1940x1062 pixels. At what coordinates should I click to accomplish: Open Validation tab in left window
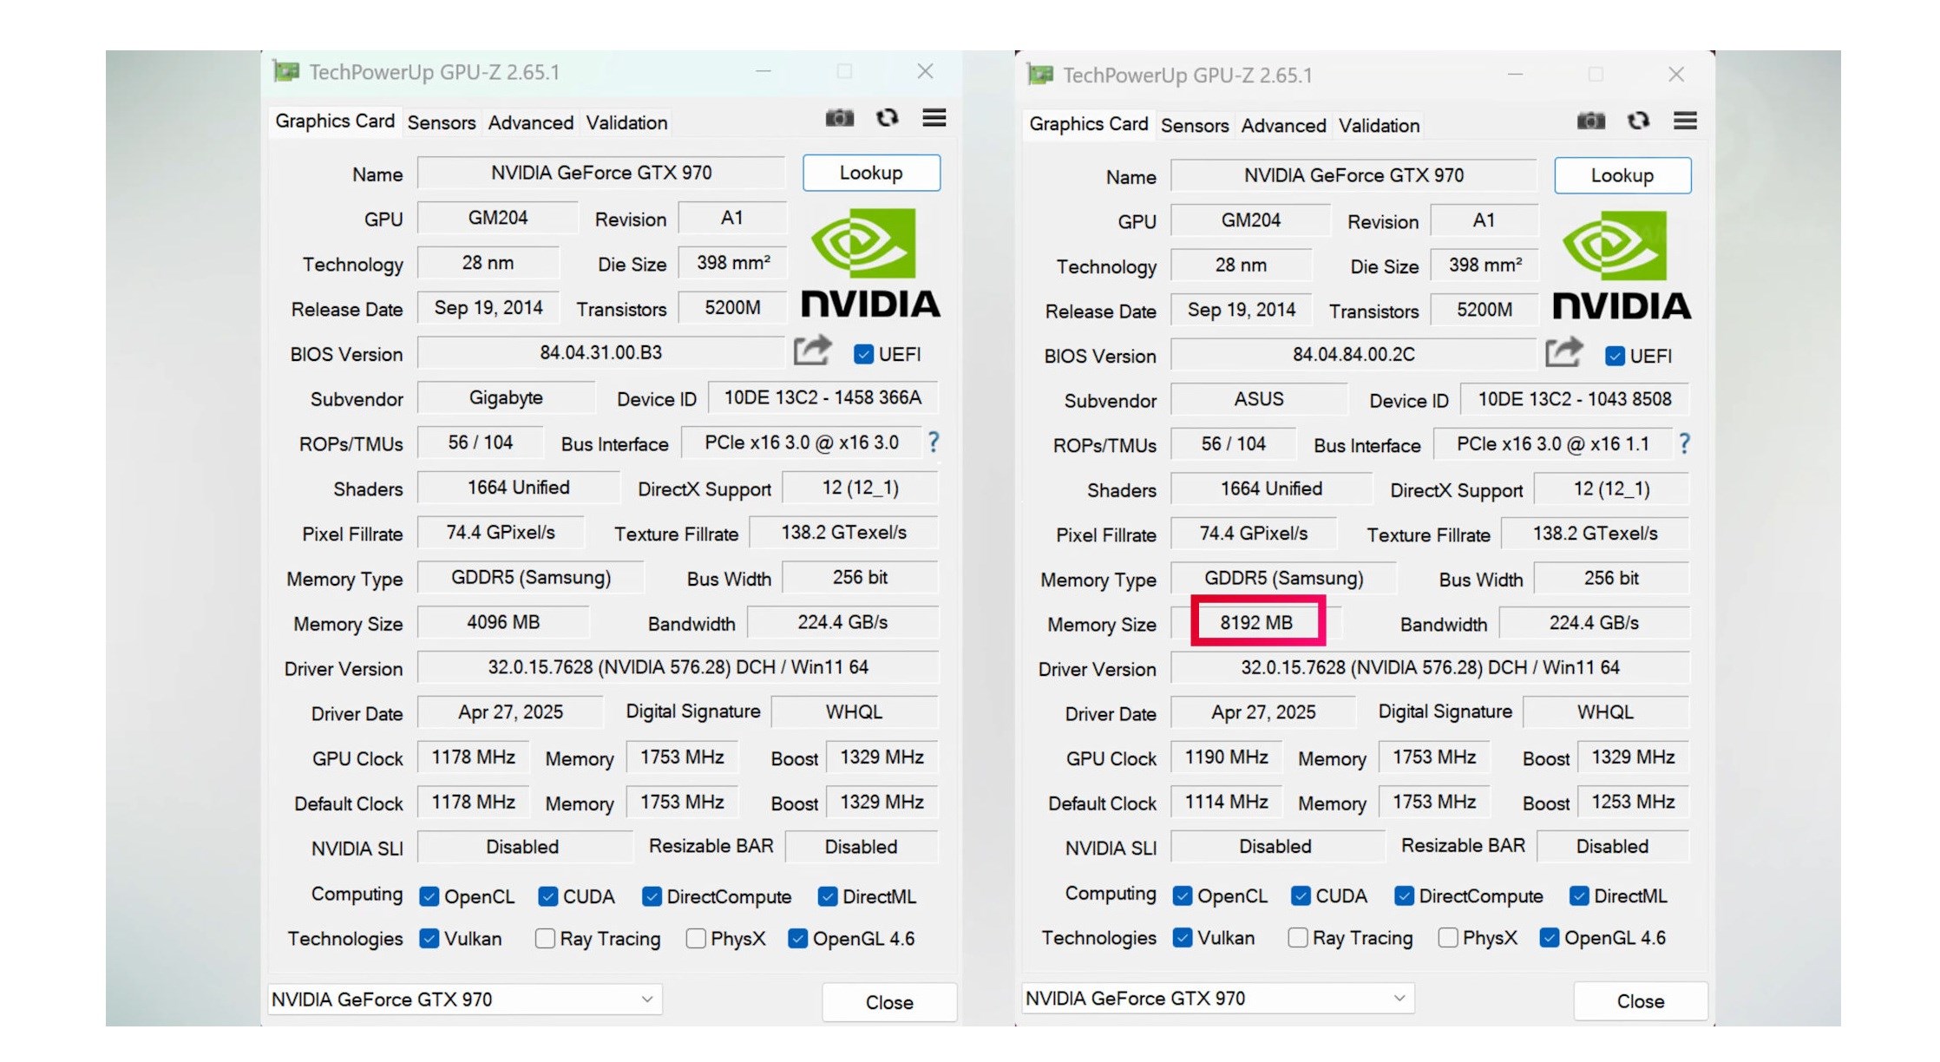pyautogui.click(x=626, y=122)
